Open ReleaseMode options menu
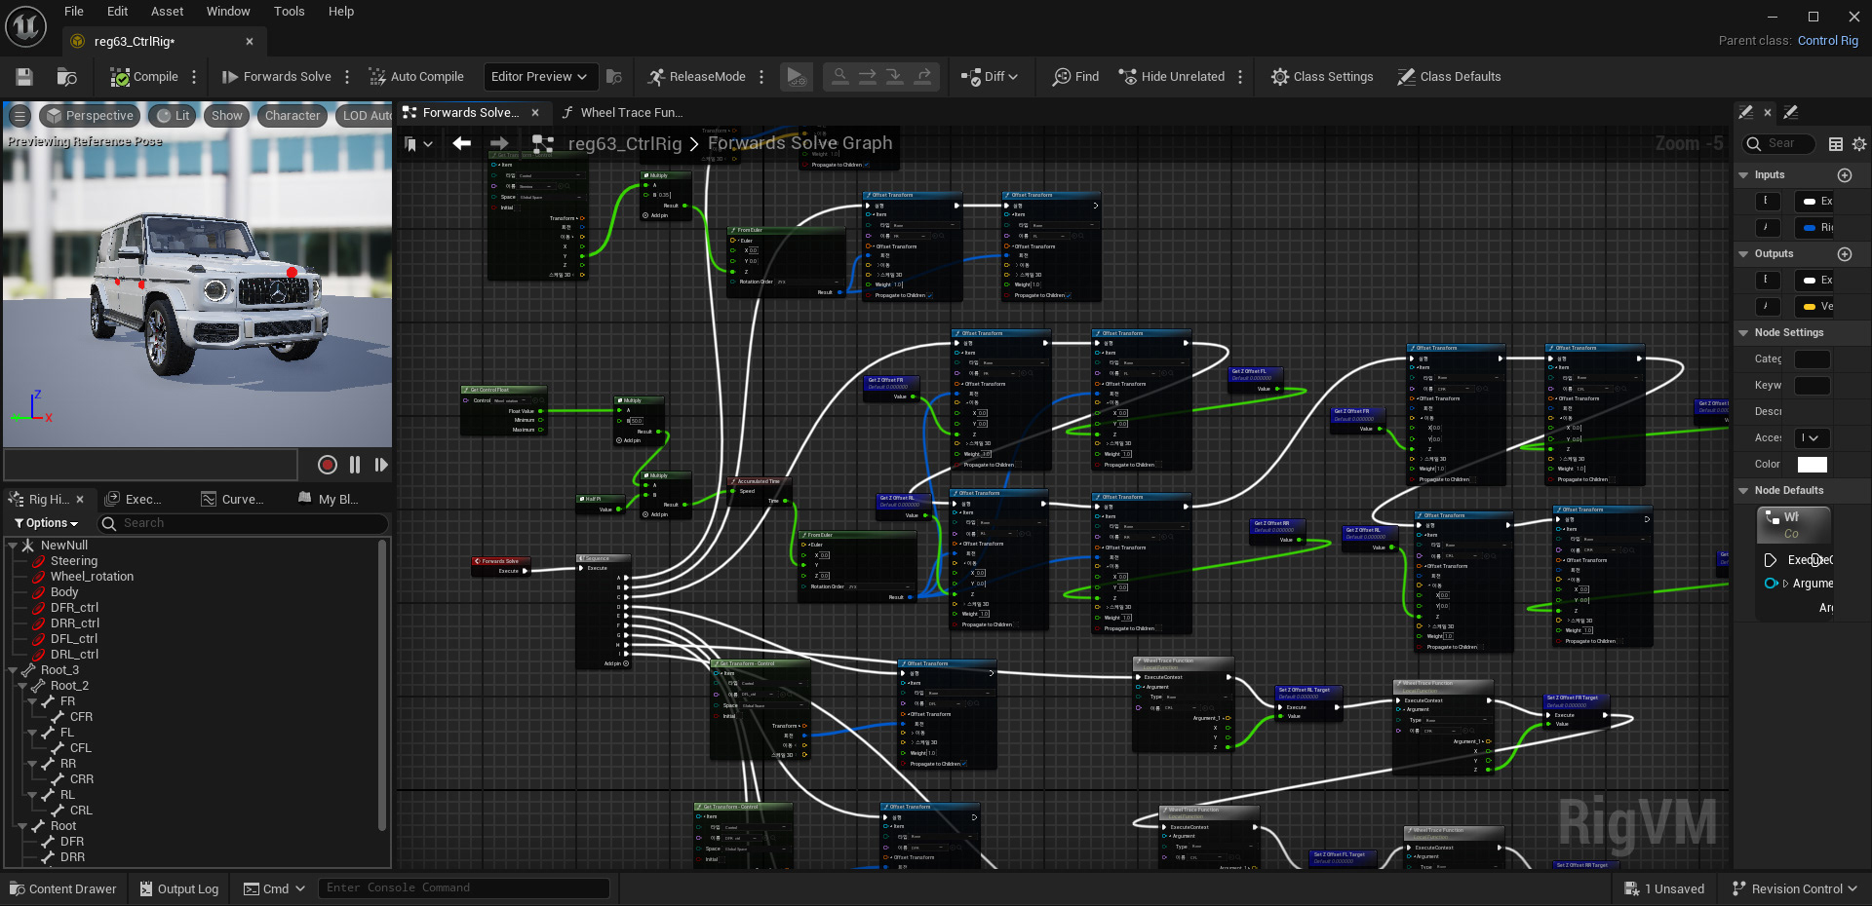This screenshot has width=1872, height=906. pos(761,77)
